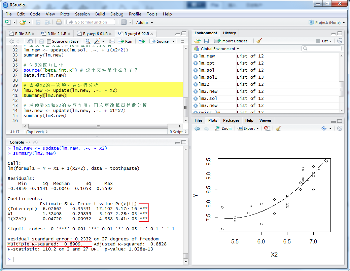
Task: Open the Session menu
Action: tap(82, 14)
